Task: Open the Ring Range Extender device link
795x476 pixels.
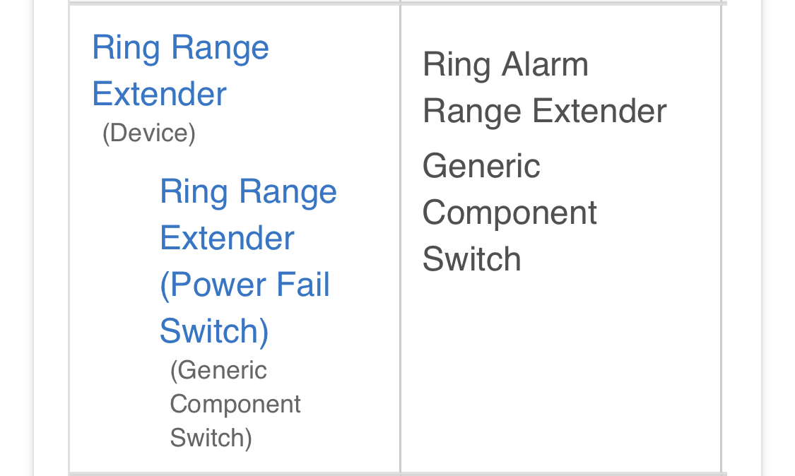Action: point(180,71)
